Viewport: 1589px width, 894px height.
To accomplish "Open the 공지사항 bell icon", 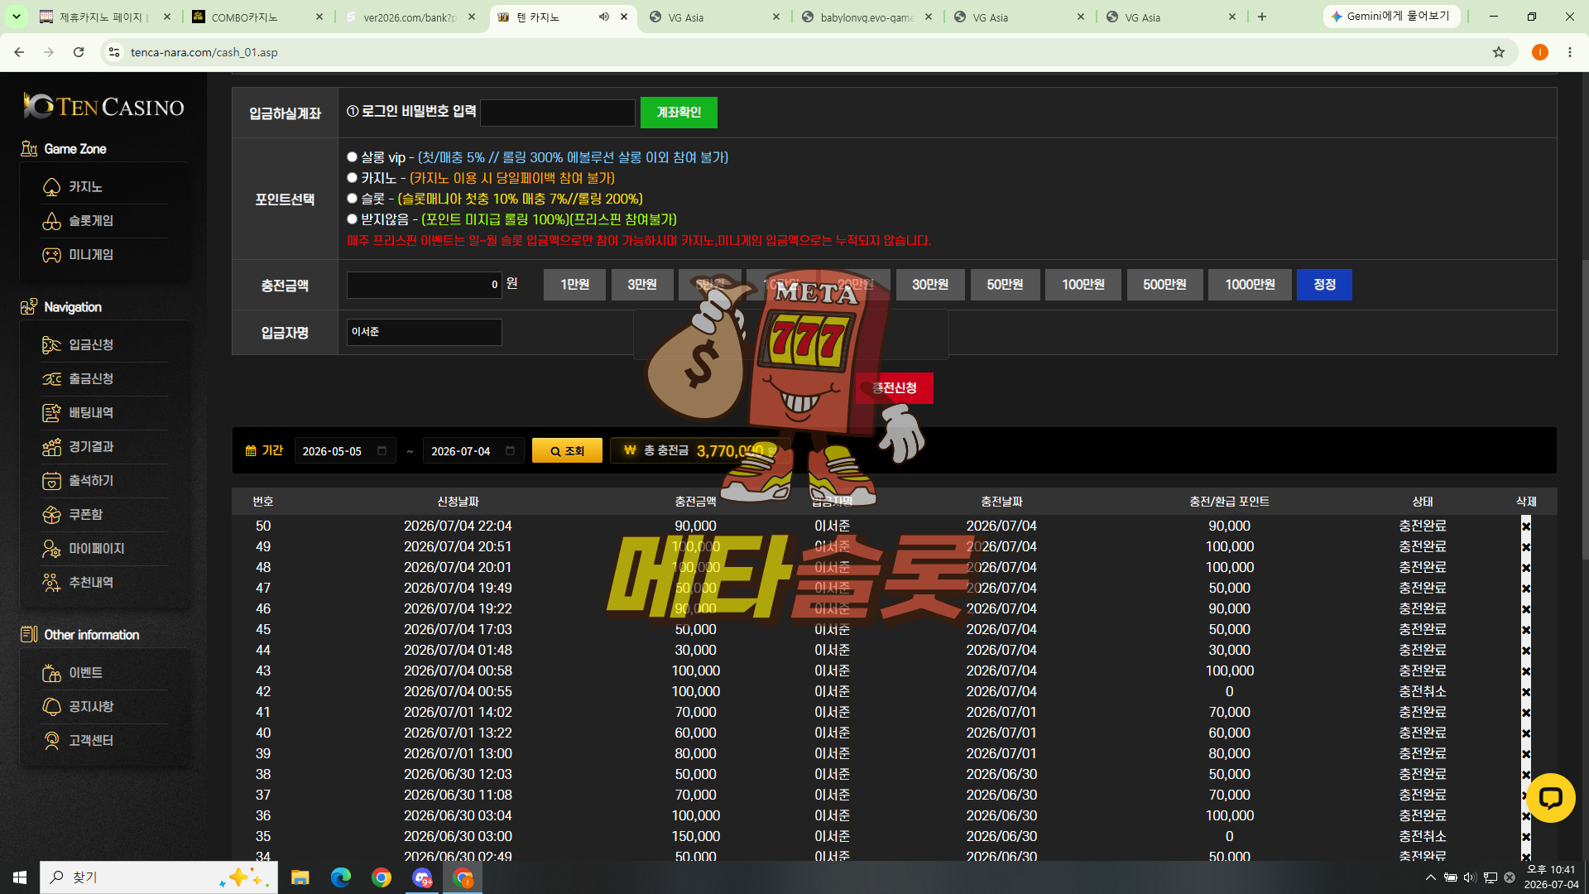I will [x=51, y=707].
